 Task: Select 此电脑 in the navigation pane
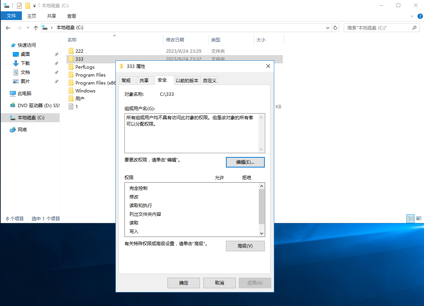(x=25, y=94)
